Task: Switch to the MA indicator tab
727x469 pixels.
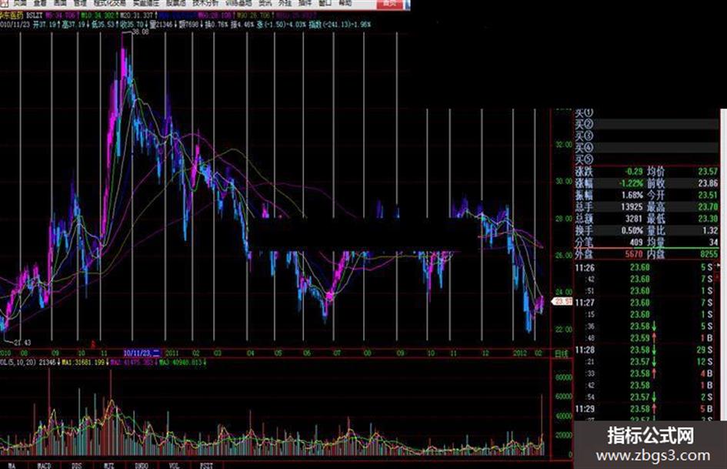Action: 12,465
